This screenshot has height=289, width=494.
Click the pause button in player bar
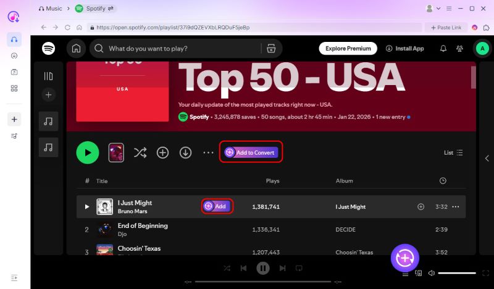point(263,268)
